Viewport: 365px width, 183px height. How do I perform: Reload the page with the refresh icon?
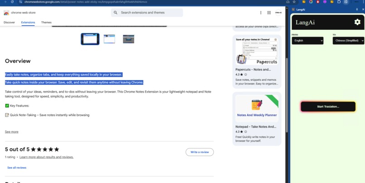pos(12,2)
